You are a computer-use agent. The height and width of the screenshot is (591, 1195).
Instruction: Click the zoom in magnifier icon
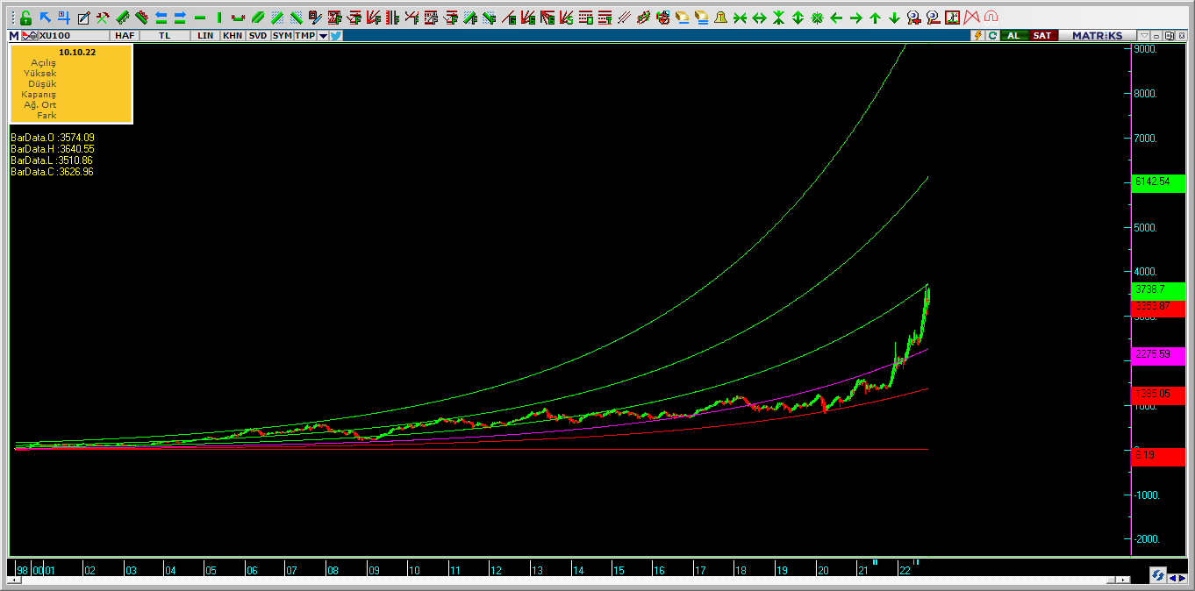(x=913, y=18)
